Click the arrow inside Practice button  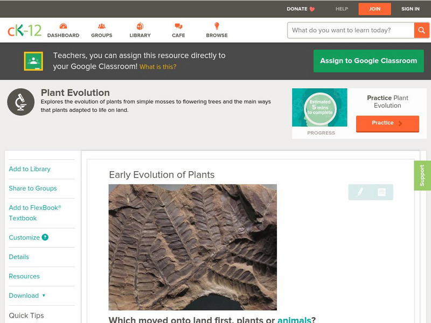(400, 123)
